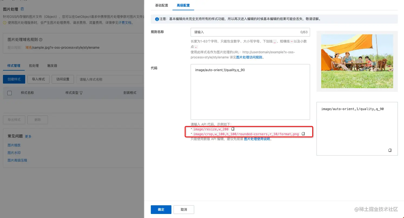404x218 pixels.
Task: Open the 图片处理访问规则 link
Action: (249, 57)
